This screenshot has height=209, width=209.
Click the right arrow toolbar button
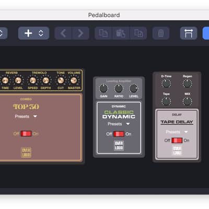(x=80, y=33)
